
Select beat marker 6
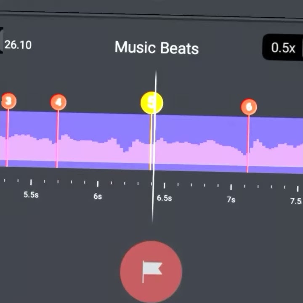tap(249, 107)
